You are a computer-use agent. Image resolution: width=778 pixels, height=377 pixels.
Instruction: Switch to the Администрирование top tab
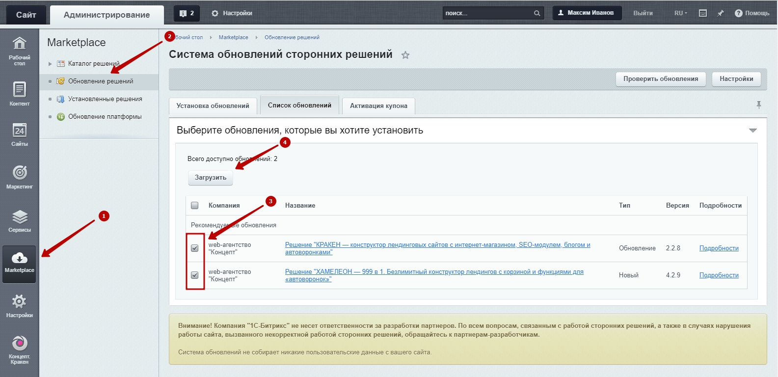(x=107, y=15)
